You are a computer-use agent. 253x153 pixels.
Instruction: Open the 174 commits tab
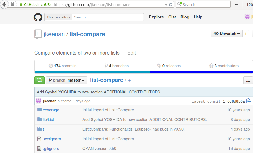pos(63,66)
